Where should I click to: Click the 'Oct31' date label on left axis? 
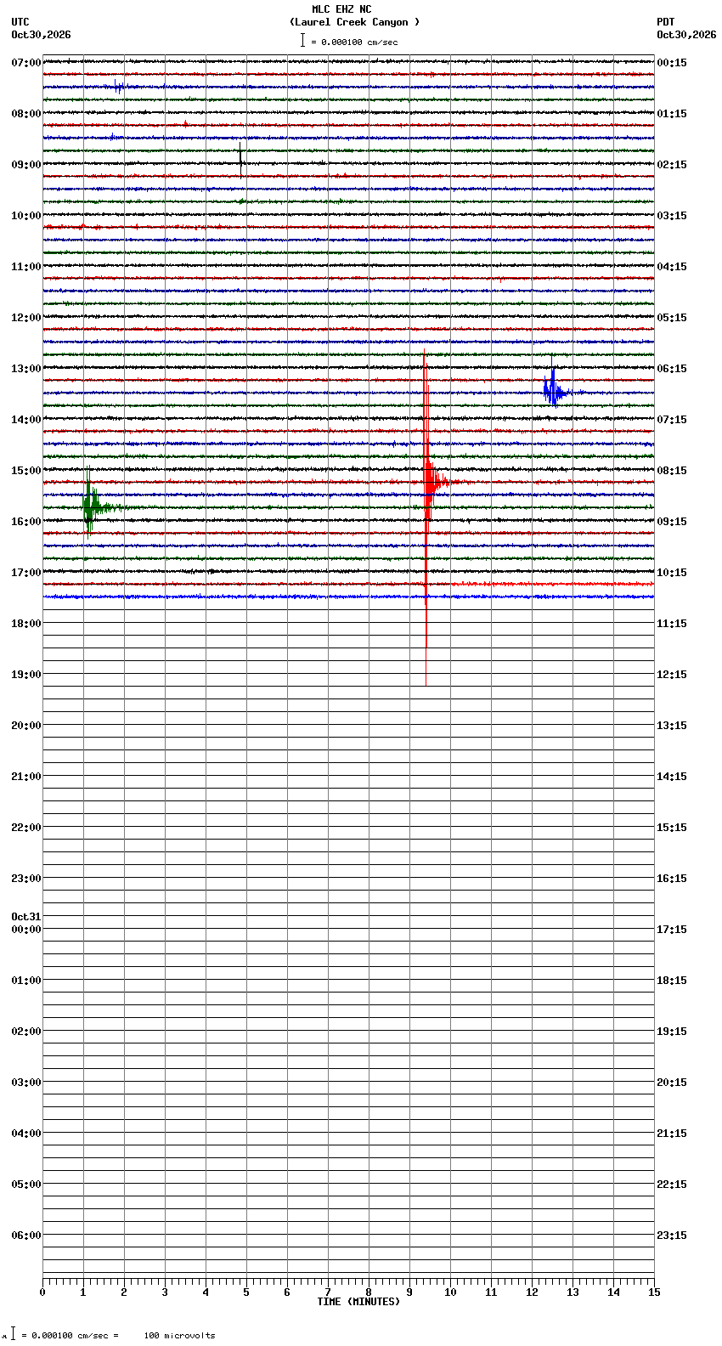25,917
